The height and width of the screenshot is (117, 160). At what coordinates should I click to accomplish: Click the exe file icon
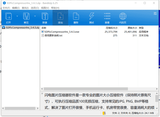click(43, 32)
